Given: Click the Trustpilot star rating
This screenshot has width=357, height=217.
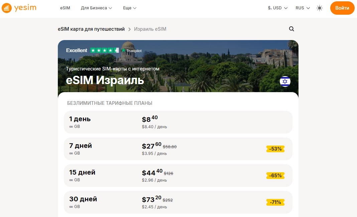Looking at the screenshot, I should point(104,50).
